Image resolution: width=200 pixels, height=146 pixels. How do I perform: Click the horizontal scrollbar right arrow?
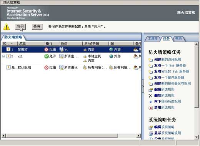point(138,136)
